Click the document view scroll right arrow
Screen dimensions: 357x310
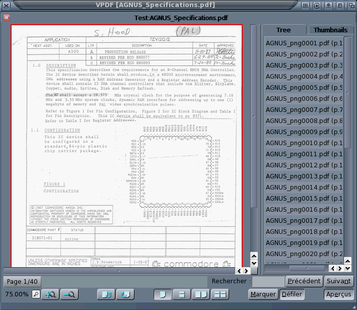point(246,271)
